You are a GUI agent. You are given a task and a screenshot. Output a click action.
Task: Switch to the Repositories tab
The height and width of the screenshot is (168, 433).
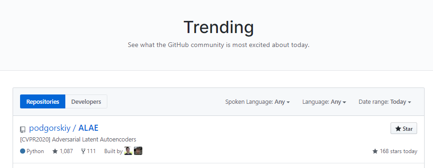[x=43, y=101]
